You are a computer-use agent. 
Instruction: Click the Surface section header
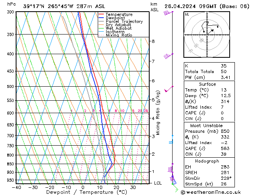coord(207,85)
